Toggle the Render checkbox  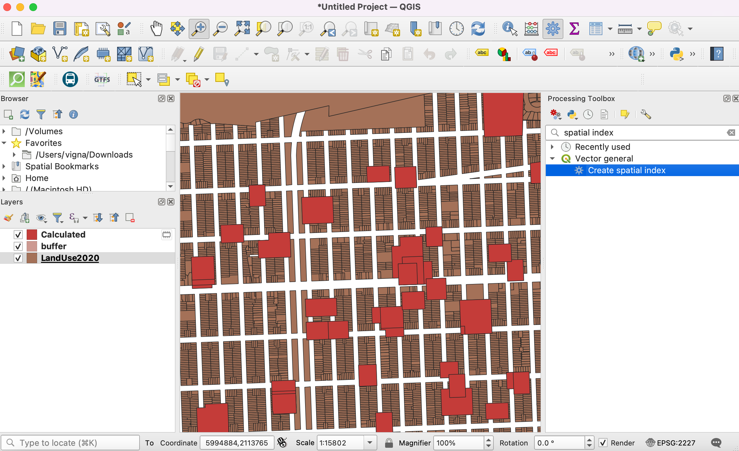click(603, 443)
